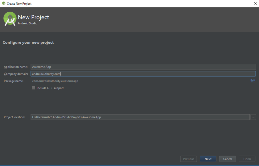Click the small title bar app icon

click(3, 3)
